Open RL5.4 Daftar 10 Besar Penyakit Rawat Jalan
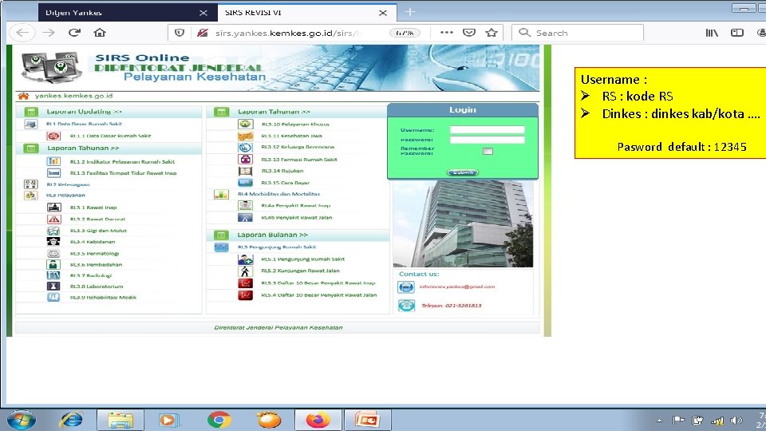 pyautogui.click(x=318, y=295)
